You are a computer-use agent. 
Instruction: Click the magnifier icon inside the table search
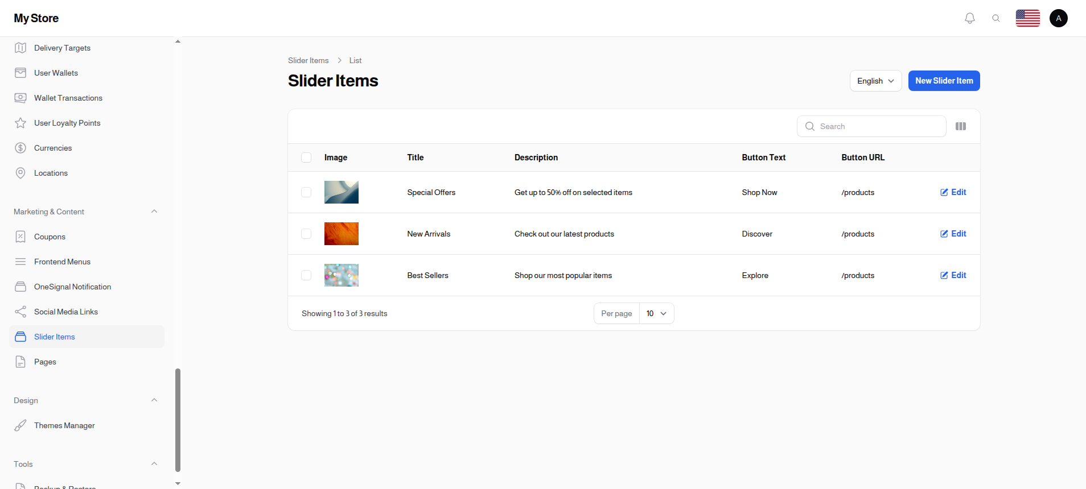click(810, 126)
